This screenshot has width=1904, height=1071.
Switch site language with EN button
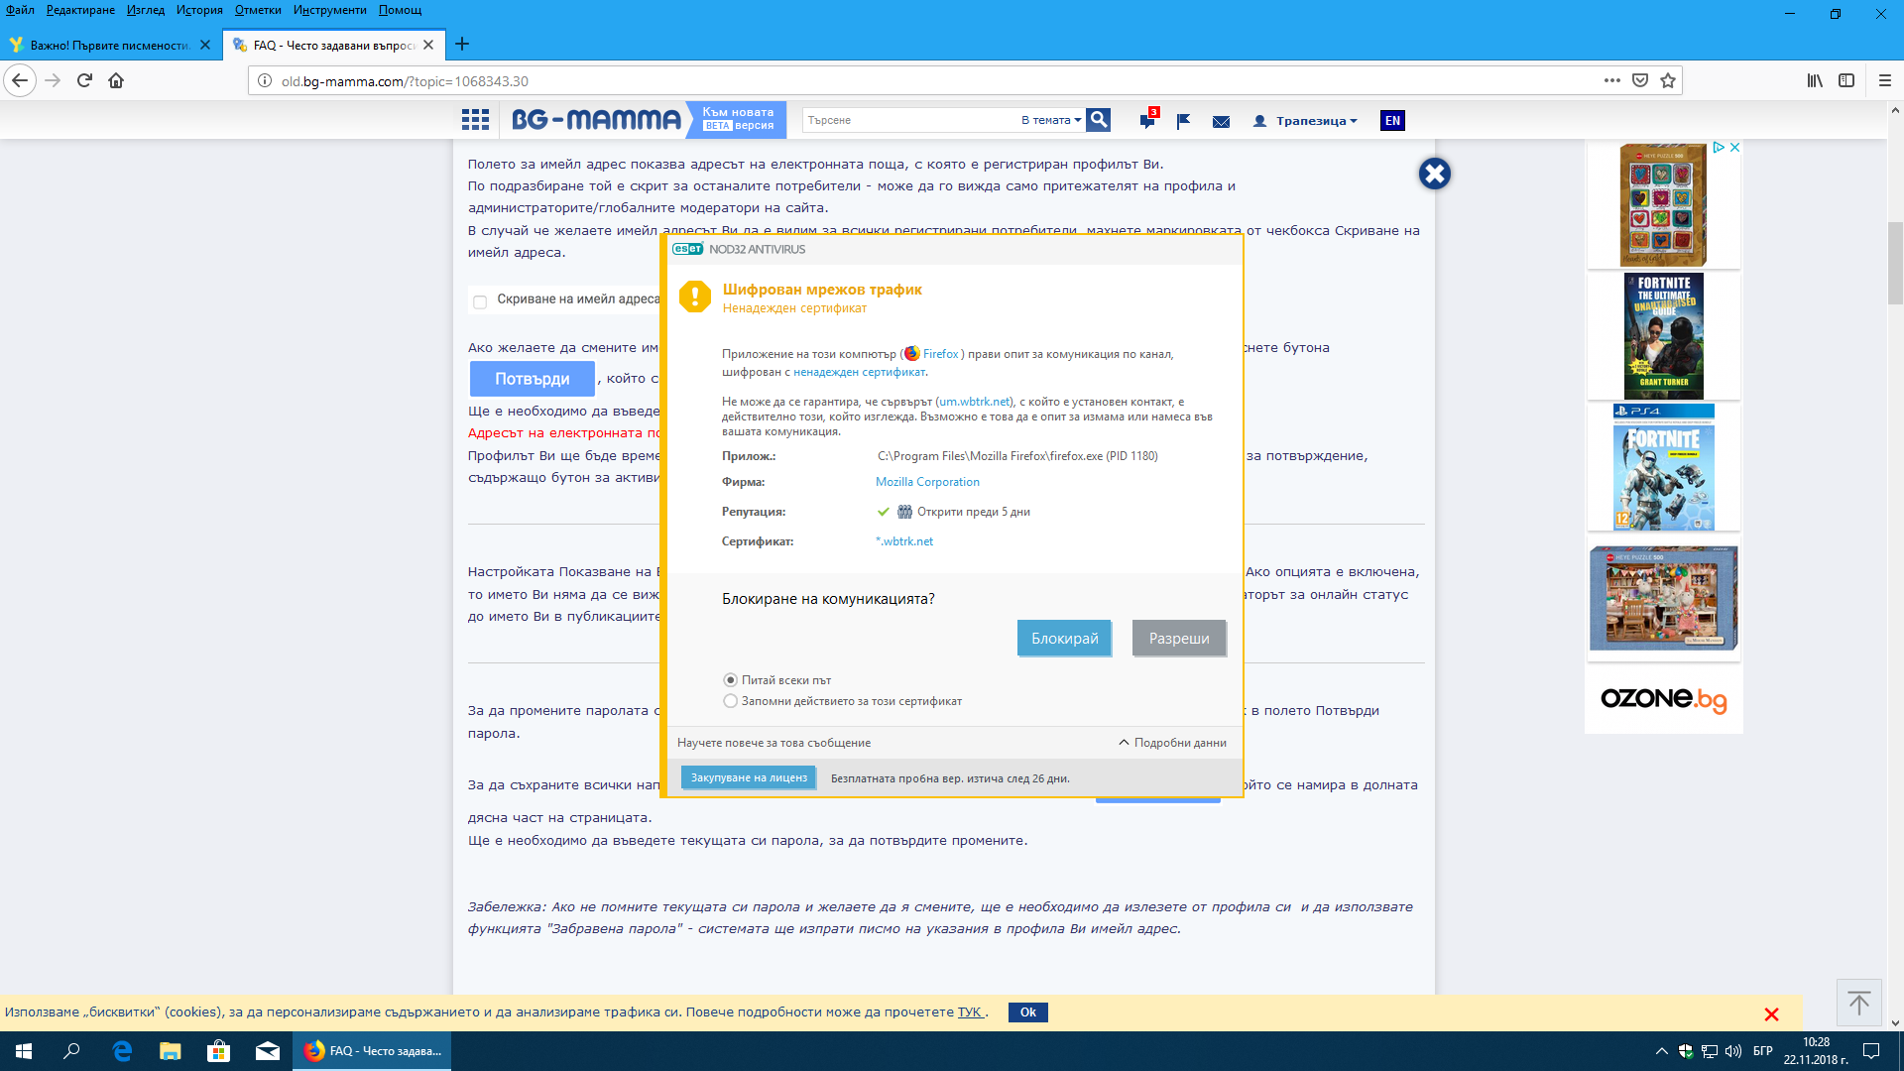click(1392, 121)
